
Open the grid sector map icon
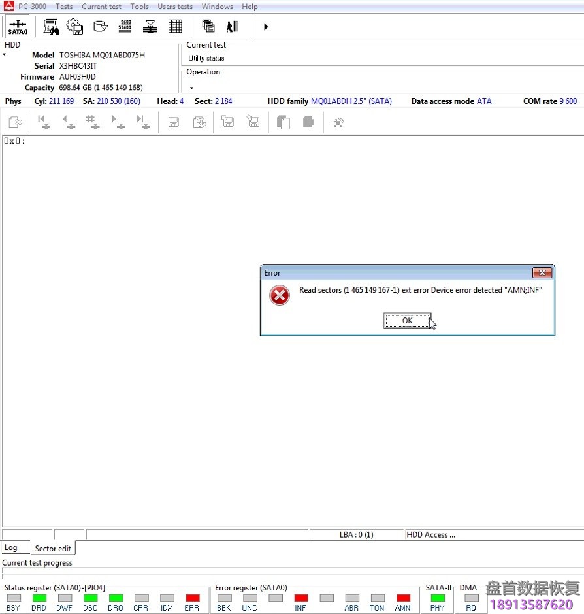tap(175, 26)
